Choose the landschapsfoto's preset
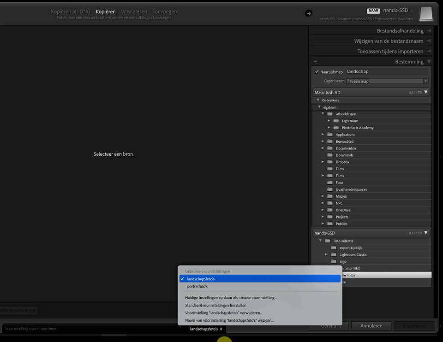Image resolution: width=443 pixels, height=342 pixels. coord(260,279)
